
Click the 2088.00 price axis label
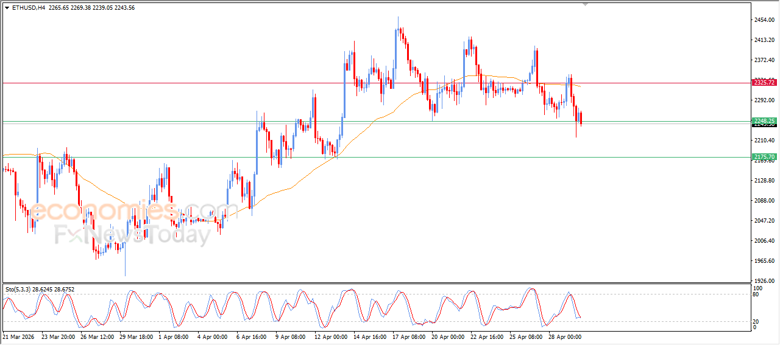[x=765, y=201]
